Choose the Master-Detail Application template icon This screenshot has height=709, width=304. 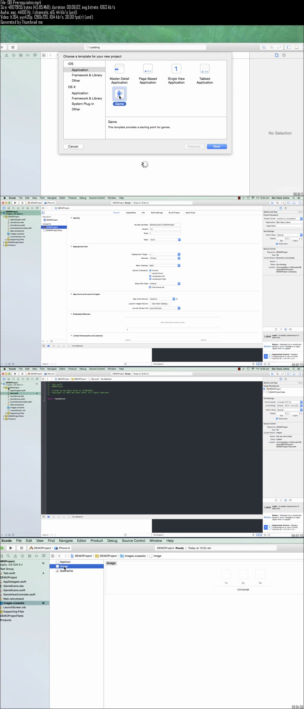pyautogui.click(x=119, y=69)
